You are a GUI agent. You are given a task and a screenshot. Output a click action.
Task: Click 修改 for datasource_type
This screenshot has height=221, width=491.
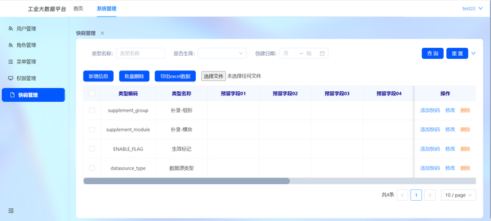coord(450,168)
